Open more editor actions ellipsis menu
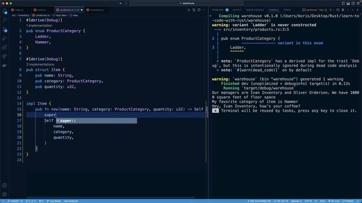The height and width of the screenshot is (203, 362). click(x=204, y=10)
